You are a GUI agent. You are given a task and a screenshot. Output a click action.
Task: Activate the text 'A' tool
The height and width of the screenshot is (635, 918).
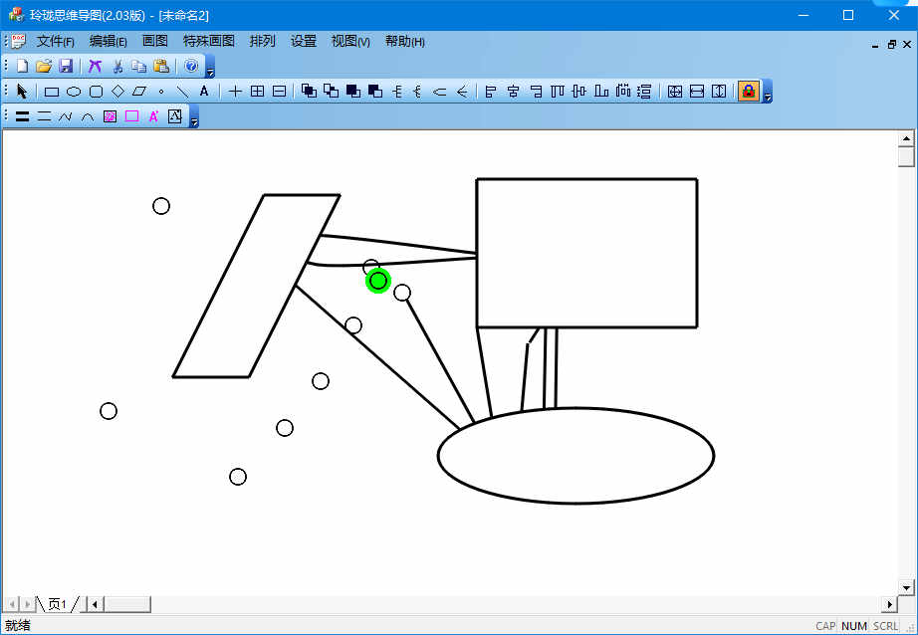[x=204, y=92]
